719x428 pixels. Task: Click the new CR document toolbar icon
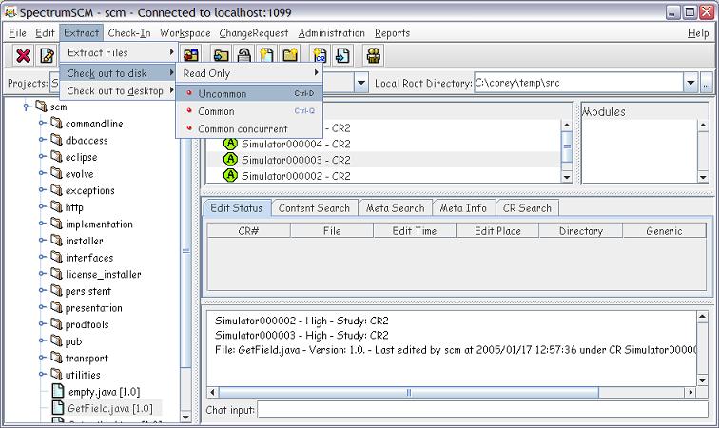coord(320,55)
